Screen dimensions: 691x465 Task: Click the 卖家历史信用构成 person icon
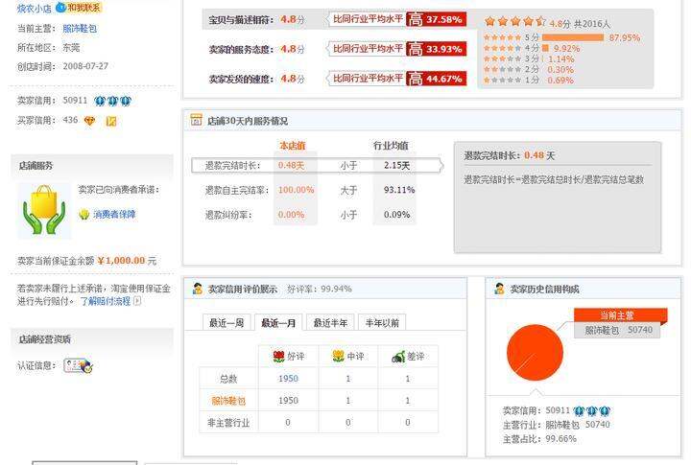tap(499, 289)
